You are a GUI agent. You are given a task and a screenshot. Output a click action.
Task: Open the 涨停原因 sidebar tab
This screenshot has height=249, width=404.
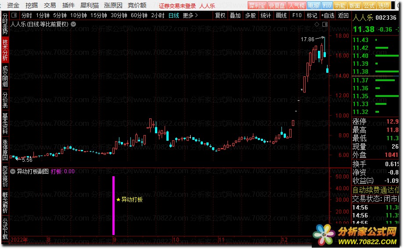(x=5, y=150)
